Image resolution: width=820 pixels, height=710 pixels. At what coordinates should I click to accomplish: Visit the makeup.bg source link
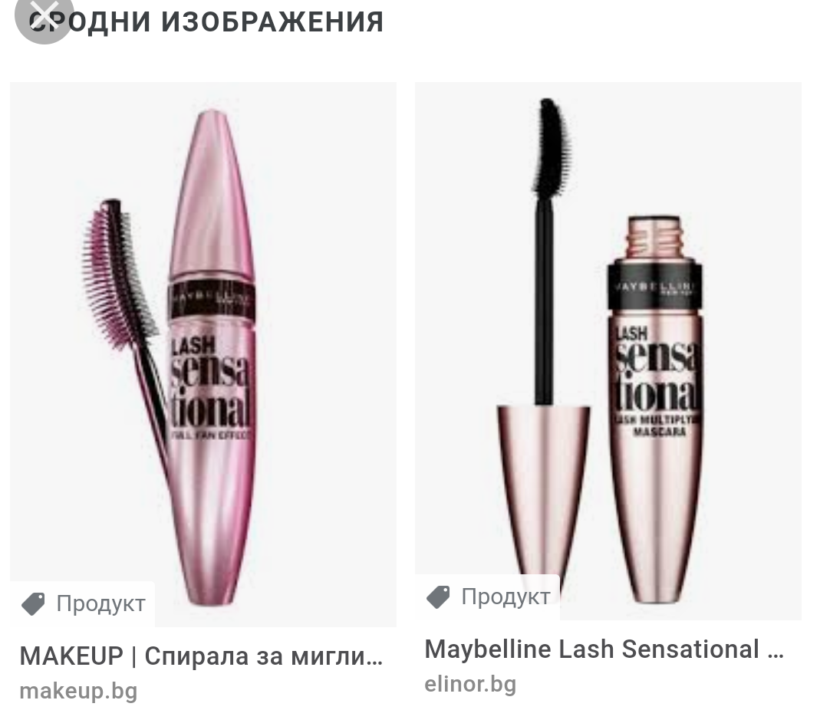[x=78, y=691]
